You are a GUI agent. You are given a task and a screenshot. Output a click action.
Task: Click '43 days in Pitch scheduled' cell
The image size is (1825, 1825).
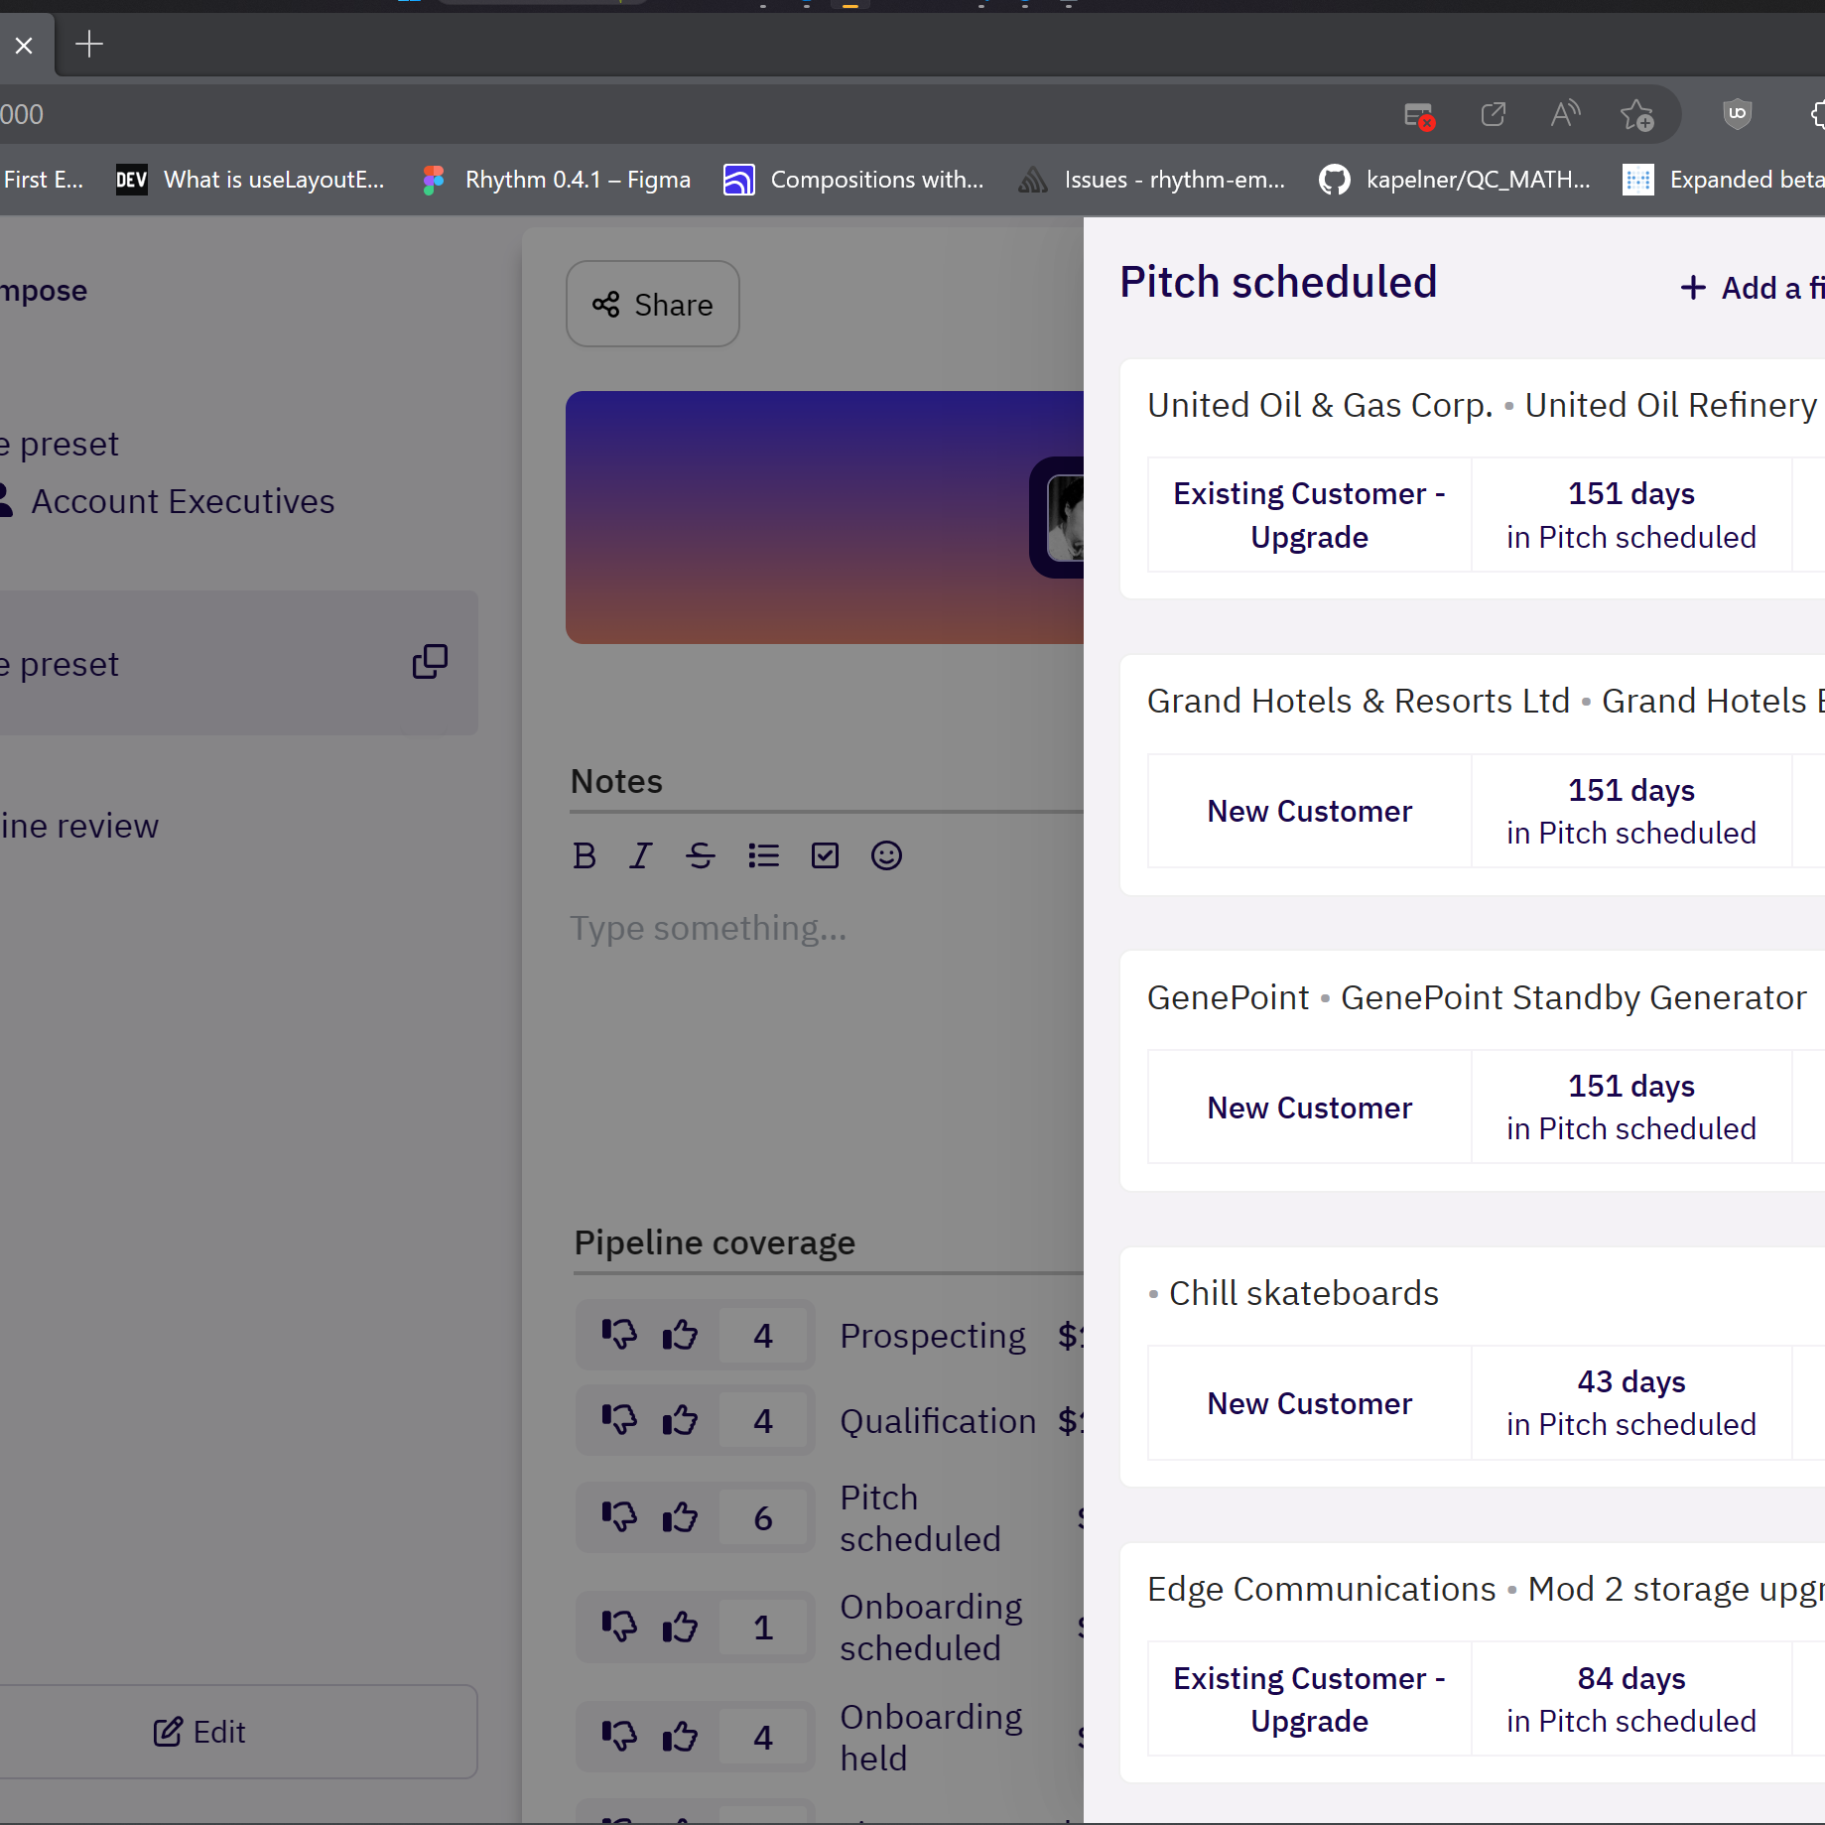1631,1402
